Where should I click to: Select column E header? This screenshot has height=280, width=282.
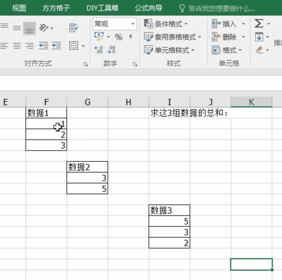tap(13, 102)
